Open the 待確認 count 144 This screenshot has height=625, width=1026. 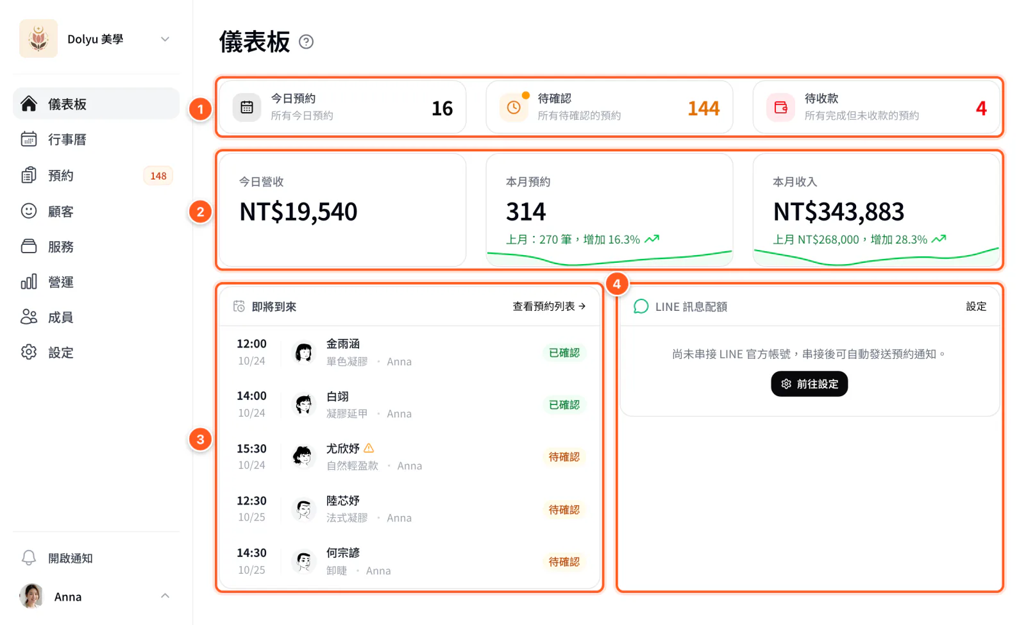click(703, 108)
